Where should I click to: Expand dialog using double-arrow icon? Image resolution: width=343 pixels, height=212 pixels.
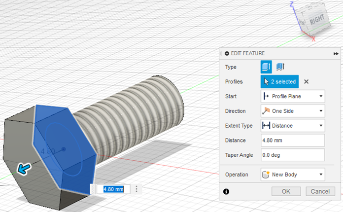[336, 53]
